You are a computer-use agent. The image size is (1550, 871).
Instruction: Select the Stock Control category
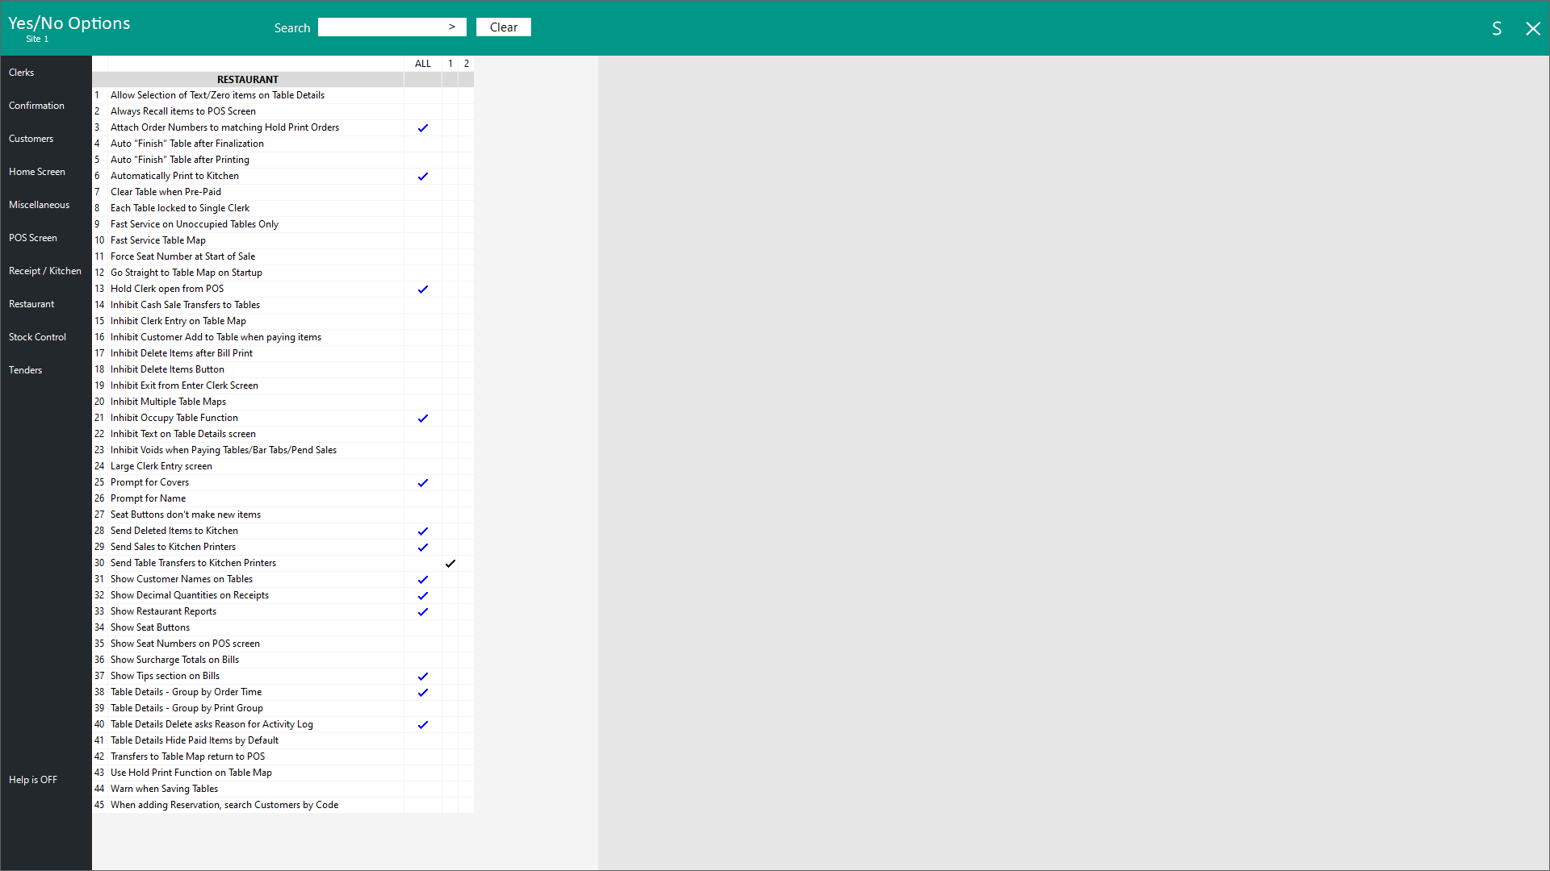pyautogui.click(x=38, y=337)
